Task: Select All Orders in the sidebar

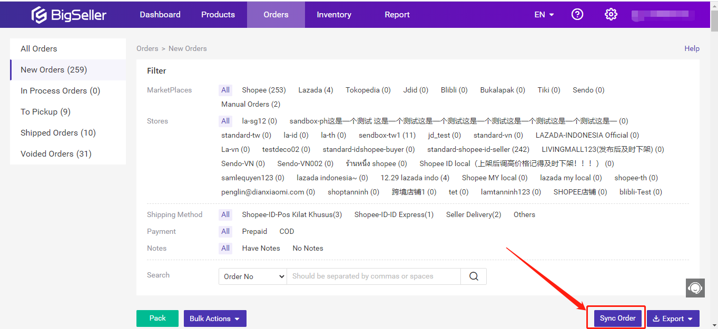Action: point(68,49)
